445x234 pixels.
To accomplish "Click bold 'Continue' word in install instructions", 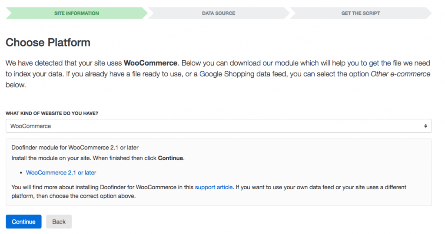I will coord(170,158).
